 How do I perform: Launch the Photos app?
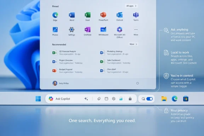55,31
